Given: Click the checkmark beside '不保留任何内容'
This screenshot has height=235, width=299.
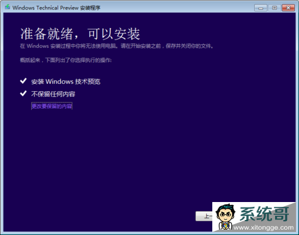Looking at the screenshot, I should (23, 94).
